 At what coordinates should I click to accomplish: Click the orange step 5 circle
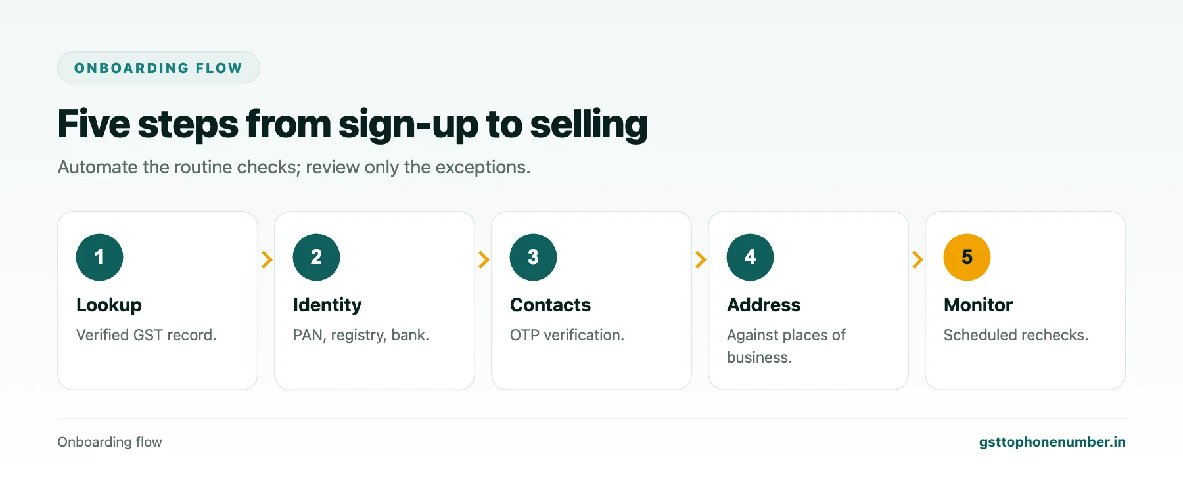(x=967, y=257)
